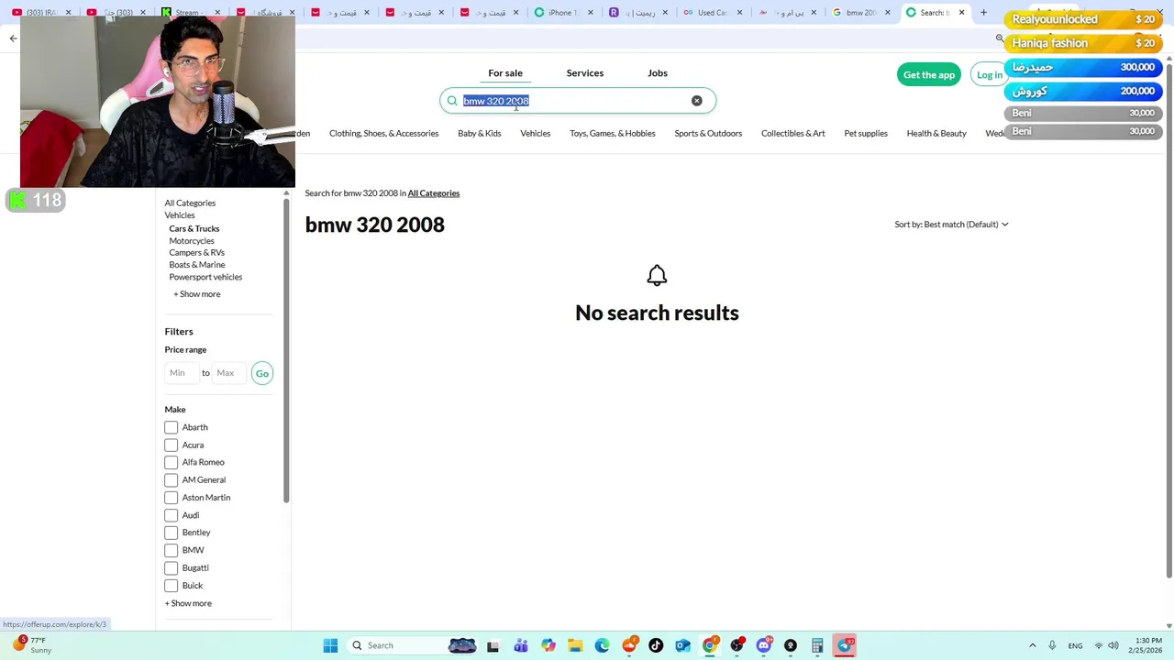This screenshot has width=1174, height=660.
Task: Click the browser zoom magnifier icon
Action: [x=1000, y=38]
